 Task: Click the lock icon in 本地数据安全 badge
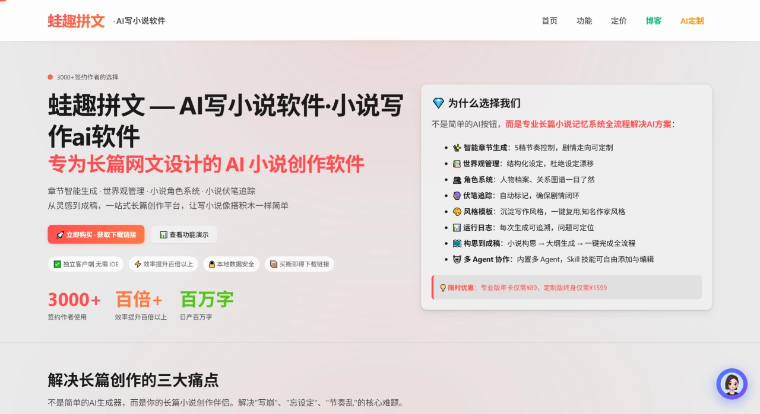click(x=212, y=265)
